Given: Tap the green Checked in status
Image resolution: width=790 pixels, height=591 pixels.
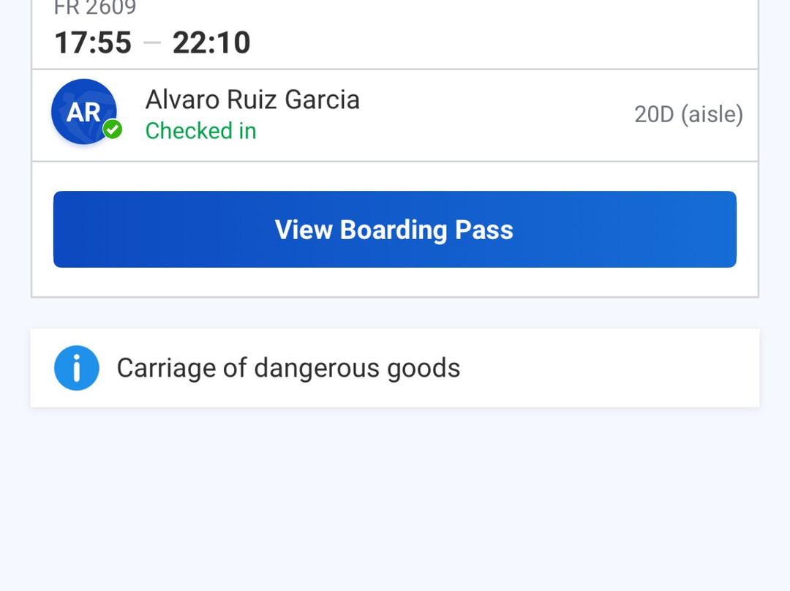Looking at the screenshot, I should [x=200, y=131].
